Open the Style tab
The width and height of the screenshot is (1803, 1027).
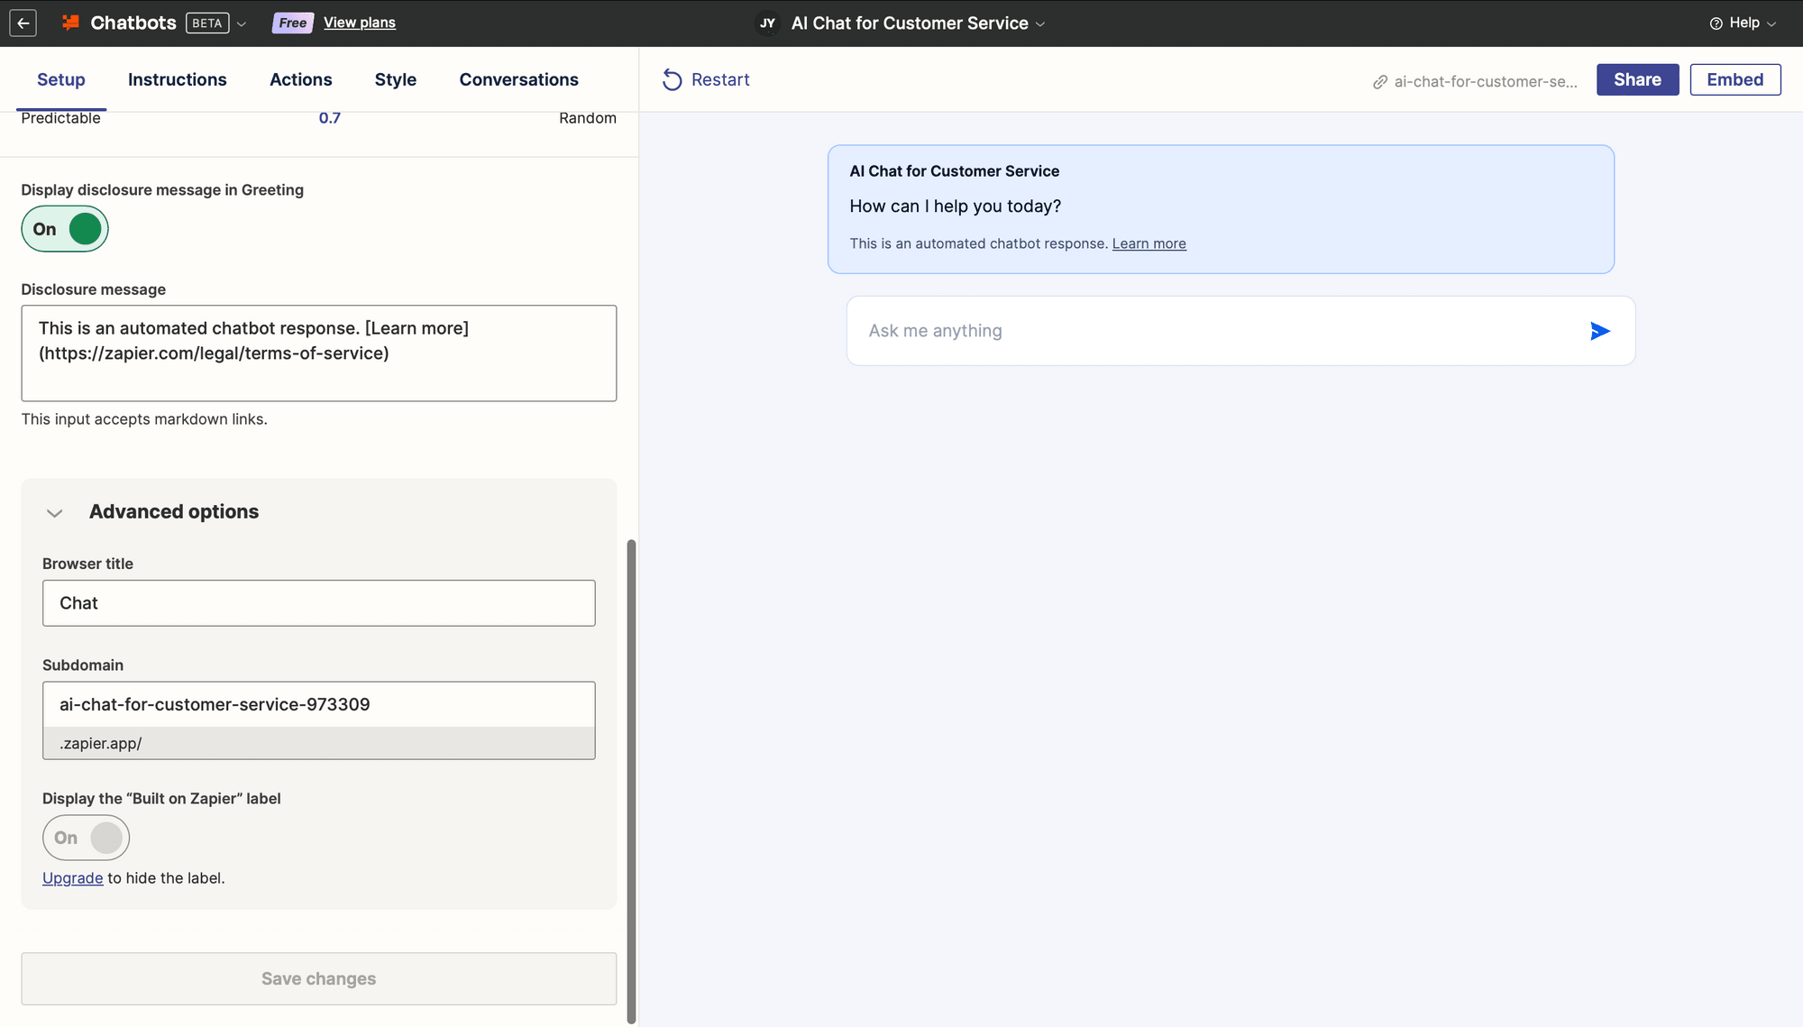click(395, 79)
